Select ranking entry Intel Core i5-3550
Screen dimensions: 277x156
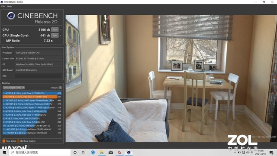tap(32, 118)
